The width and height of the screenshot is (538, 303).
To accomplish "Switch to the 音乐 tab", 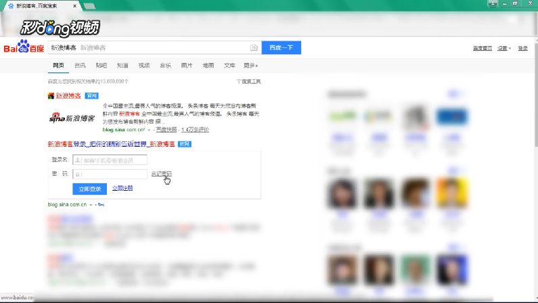I will (165, 66).
